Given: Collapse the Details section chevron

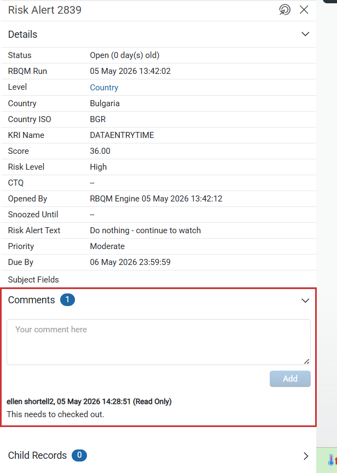Looking at the screenshot, I should tap(305, 34).
